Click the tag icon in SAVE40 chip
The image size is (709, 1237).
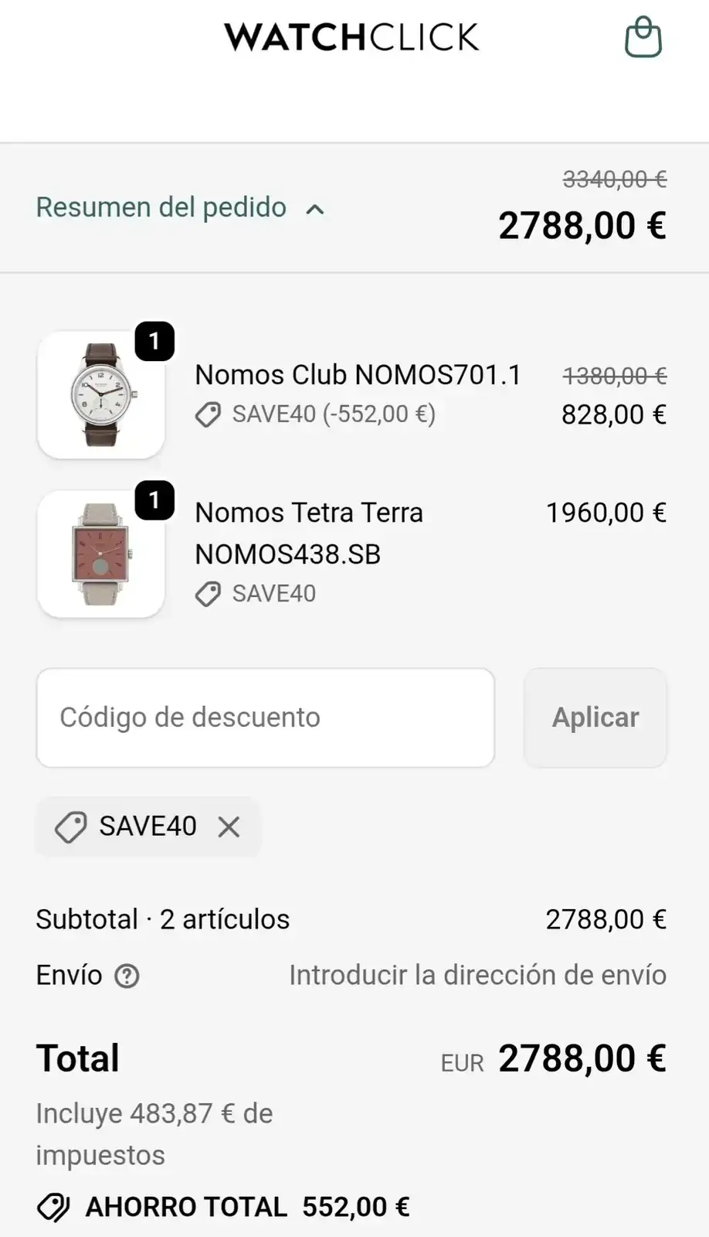coord(70,827)
